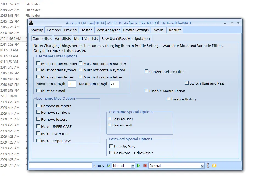Switch to the Proxies tab
Screen dimensions: 267x194
pos(70,30)
